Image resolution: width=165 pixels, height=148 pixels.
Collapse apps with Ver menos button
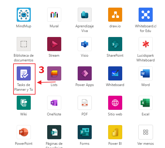(x=146, y=132)
